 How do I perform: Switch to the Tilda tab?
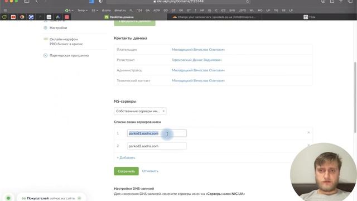309,17
